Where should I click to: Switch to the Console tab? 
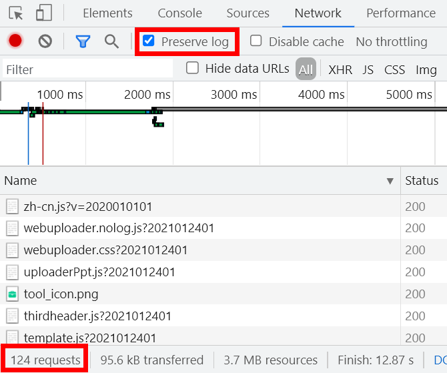coord(179,13)
